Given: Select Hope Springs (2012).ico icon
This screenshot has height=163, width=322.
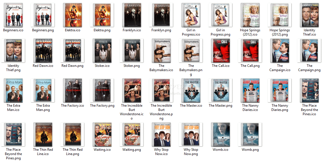Looking at the screenshot, I should point(250,15).
